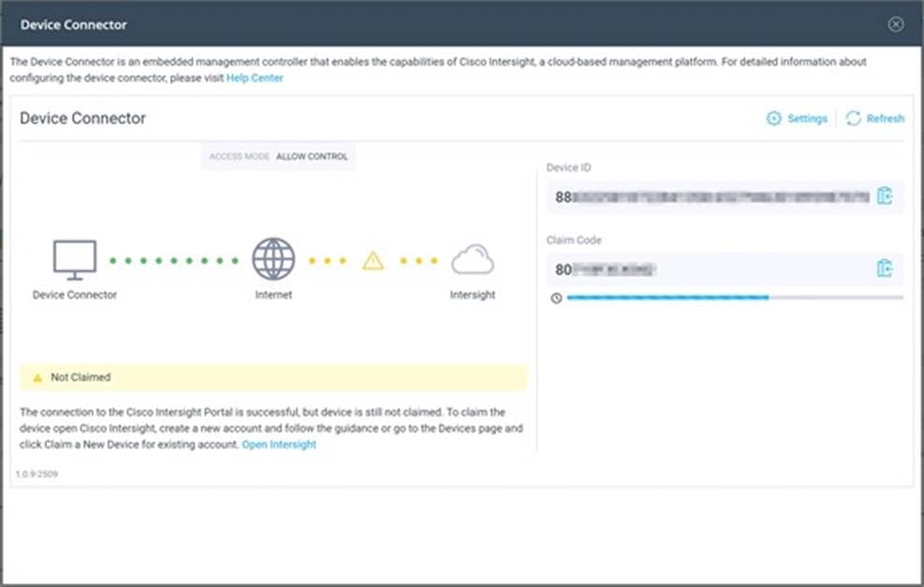The width and height of the screenshot is (924, 587).
Task: Click the 'Internet' label under the globe
Action: pyautogui.click(x=273, y=295)
